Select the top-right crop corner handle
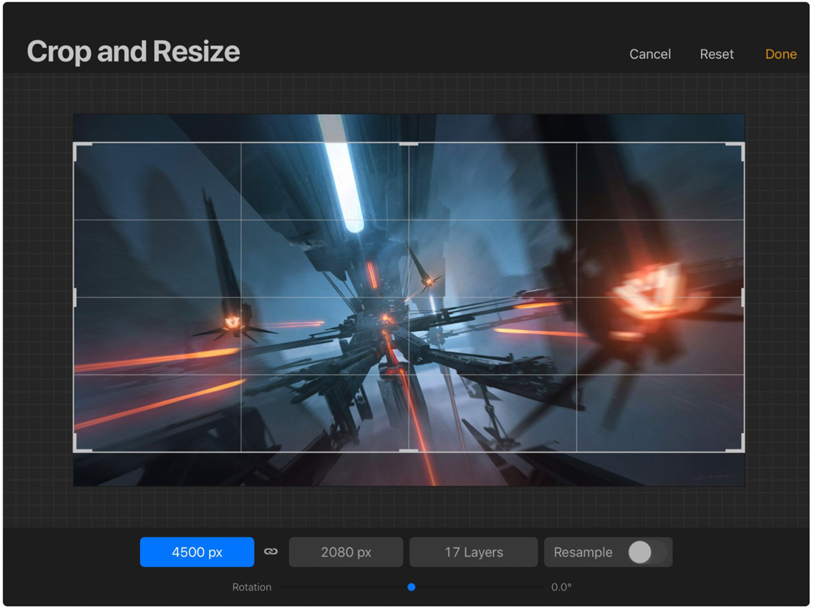 pyautogui.click(x=742, y=145)
